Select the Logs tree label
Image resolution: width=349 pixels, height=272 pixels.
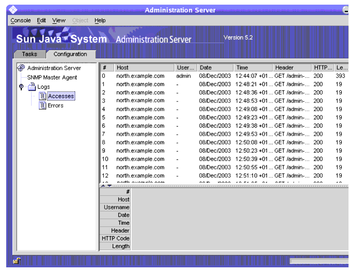click(x=44, y=87)
